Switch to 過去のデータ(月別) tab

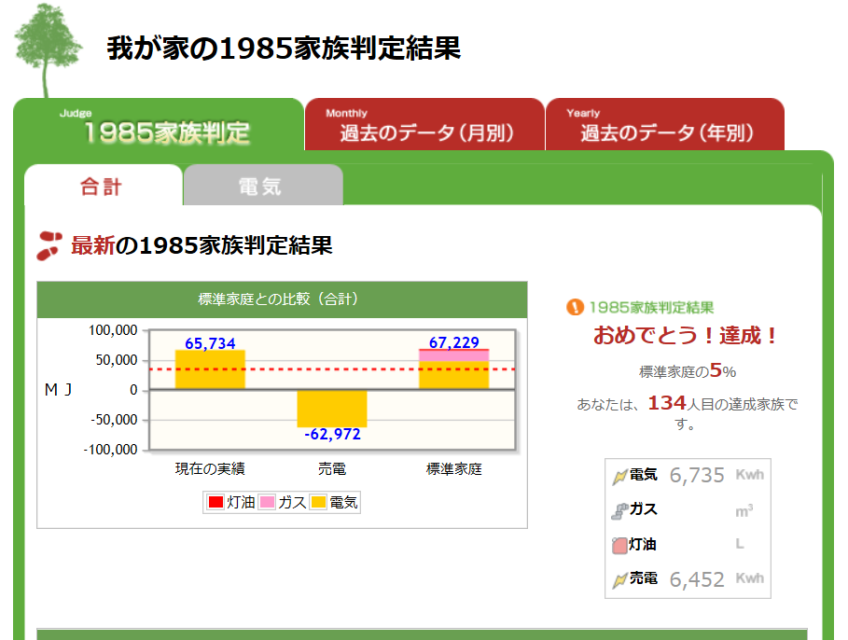tap(425, 125)
